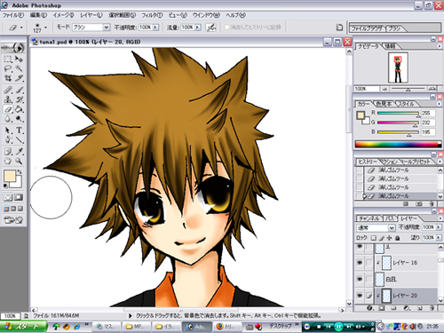Open the flow 100% slider arrow
444x333 pixels.
[198, 28]
